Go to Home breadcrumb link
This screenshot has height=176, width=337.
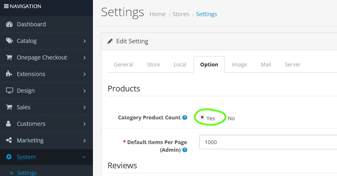click(158, 14)
